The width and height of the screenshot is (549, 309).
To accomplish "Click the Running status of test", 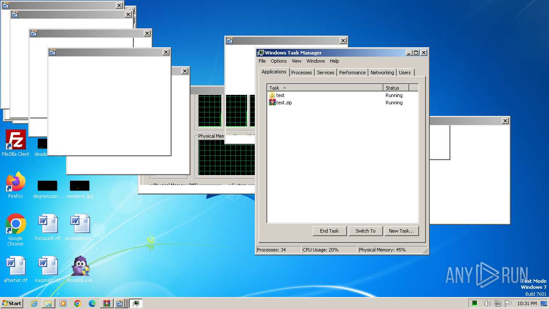I will (394, 95).
